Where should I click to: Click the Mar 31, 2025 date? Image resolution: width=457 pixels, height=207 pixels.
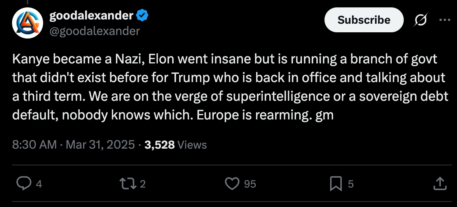[x=100, y=145]
